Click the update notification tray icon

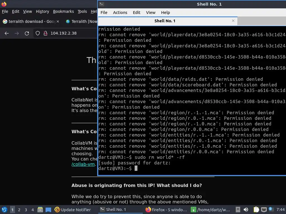click(x=271, y=209)
